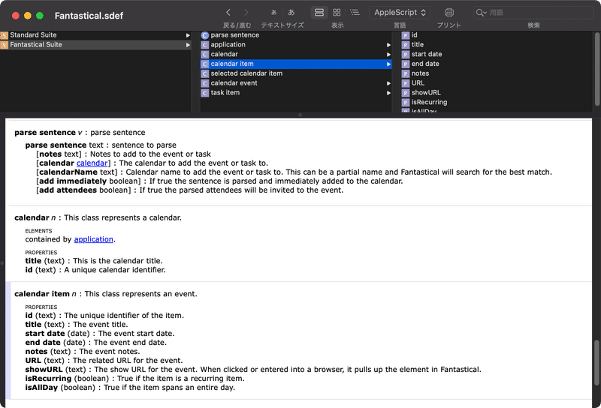The width and height of the screenshot is (601, 408).
Task: Select the calendar event class row
Action: coord(296,82)
